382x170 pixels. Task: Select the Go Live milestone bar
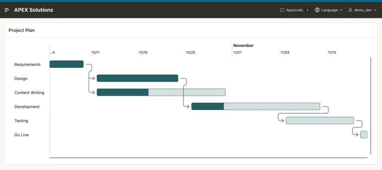tap(364, 135)
